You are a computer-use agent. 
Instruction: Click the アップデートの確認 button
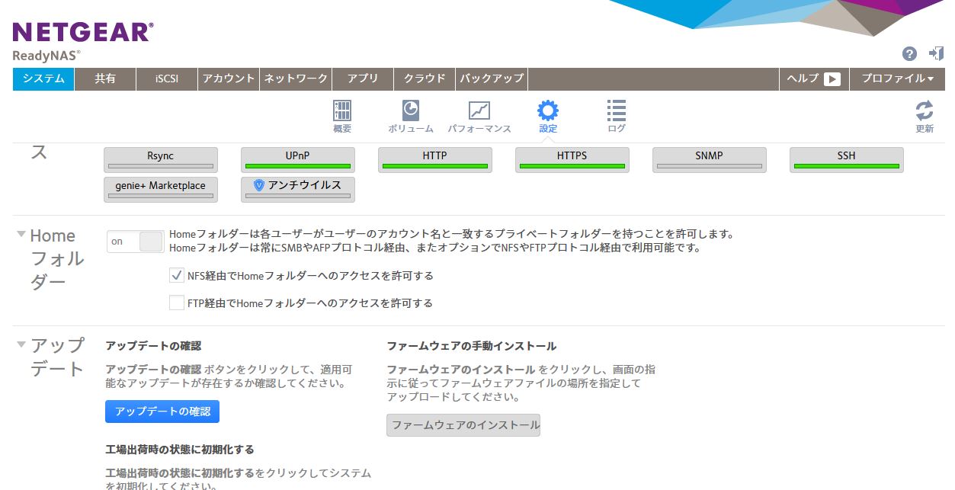pyautogui.click(x=162, y=412)
